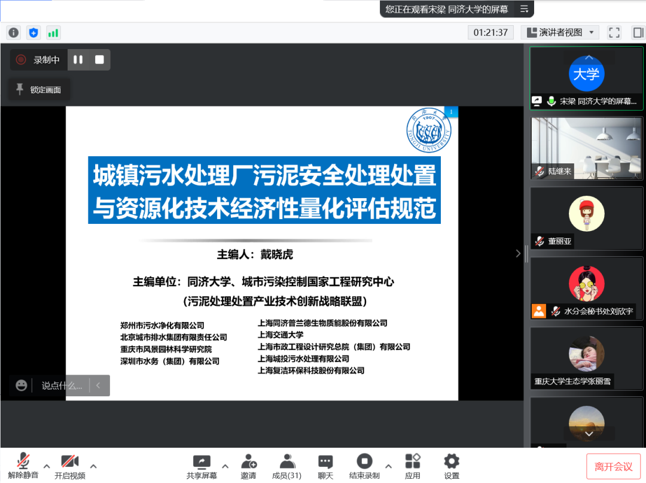The width and height of the screenshot is (646, 483).
Task: Click the blue slide title banner
Action: click(264, 190)
